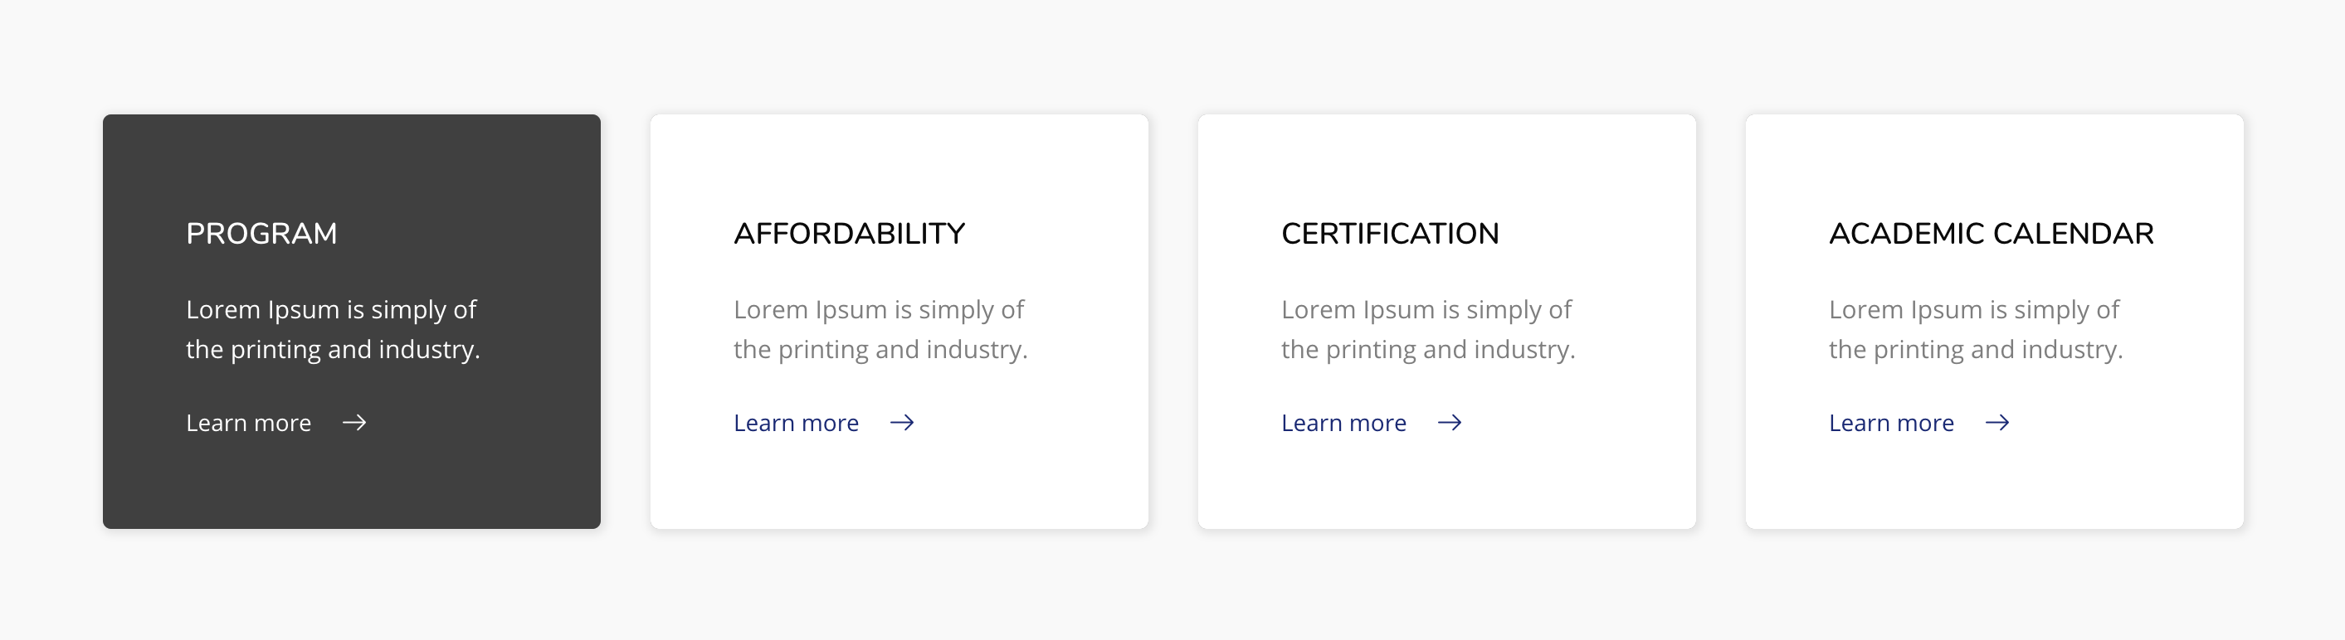Click the description text in the Certification card

click(x=1428, y=329)
